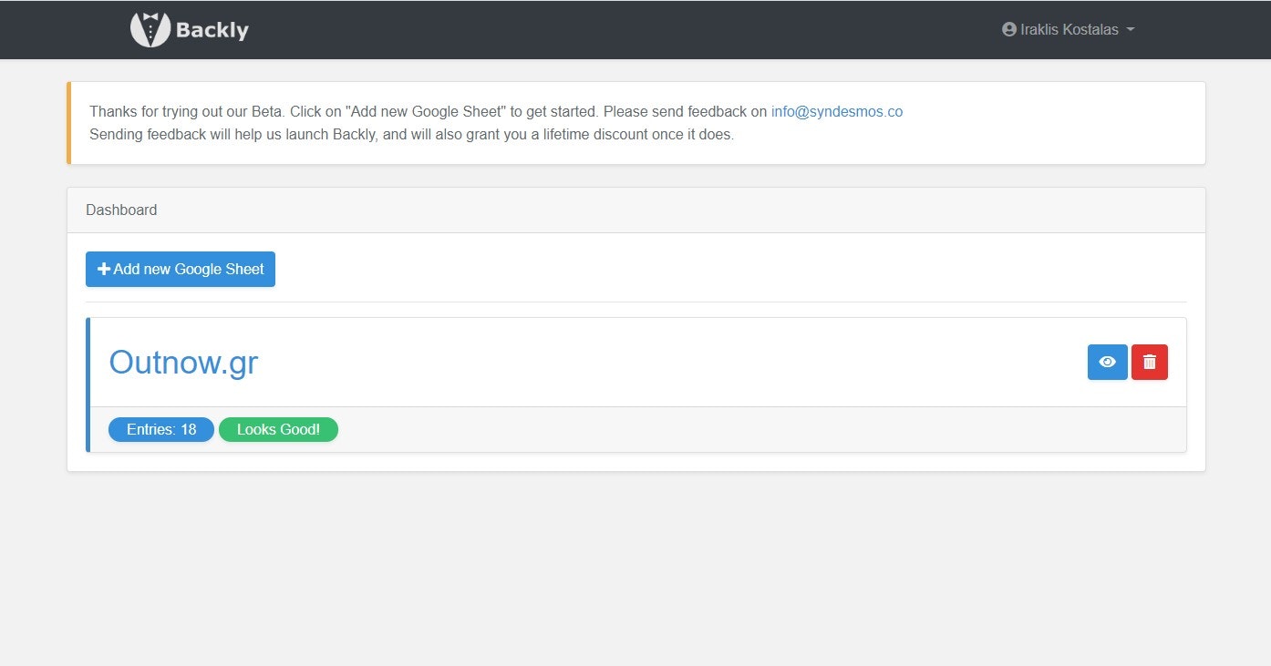Click the Dashboard panel heading
The image size is (1271, 666).
[121, 210]
